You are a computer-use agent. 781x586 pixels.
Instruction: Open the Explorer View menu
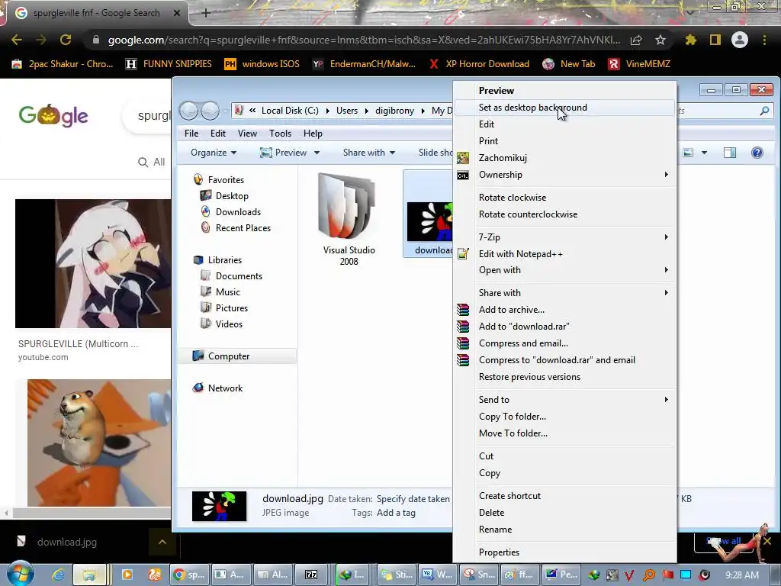coord(247,134)
